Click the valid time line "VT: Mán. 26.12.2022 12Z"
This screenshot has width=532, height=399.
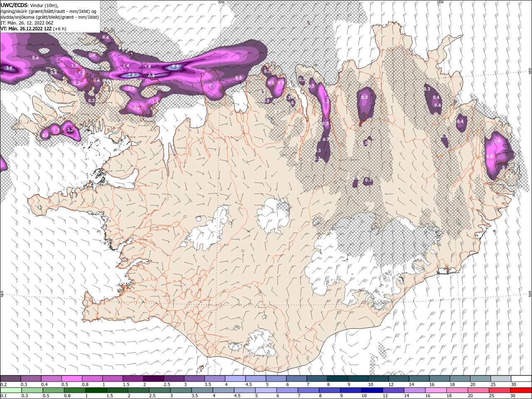point(26,29)
